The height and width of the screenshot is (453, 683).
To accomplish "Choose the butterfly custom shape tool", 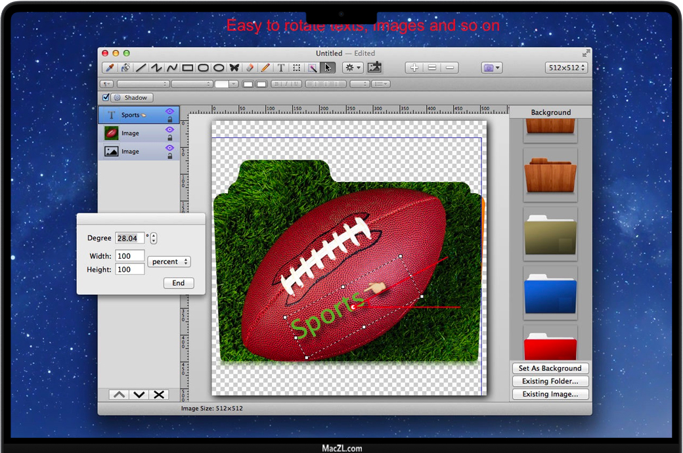I will (x=234, y=68).
